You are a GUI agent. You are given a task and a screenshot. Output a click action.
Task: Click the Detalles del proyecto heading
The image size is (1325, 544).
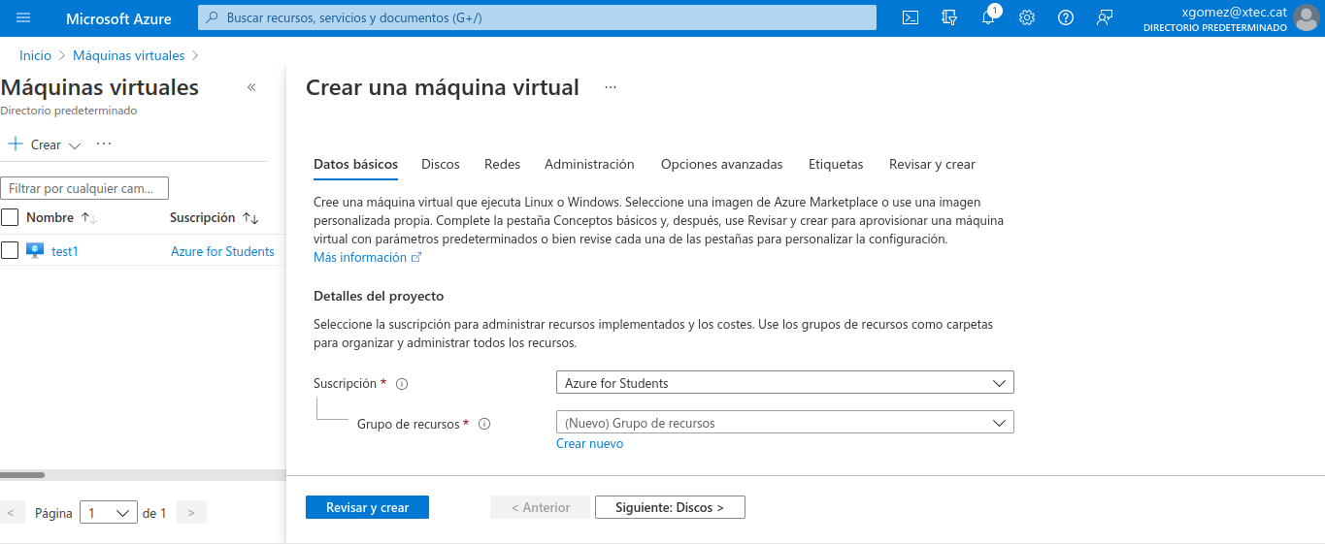pos(379,296)
